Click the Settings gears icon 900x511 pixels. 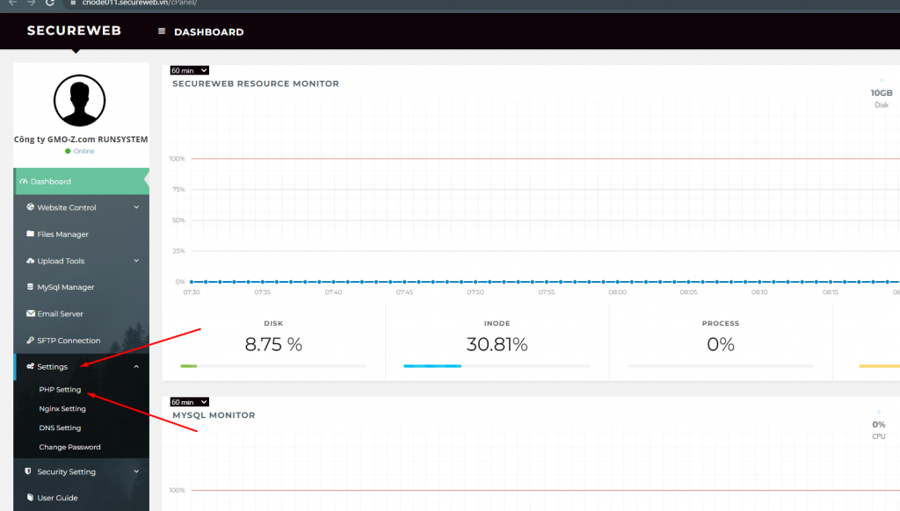click(x=31, y=366)
